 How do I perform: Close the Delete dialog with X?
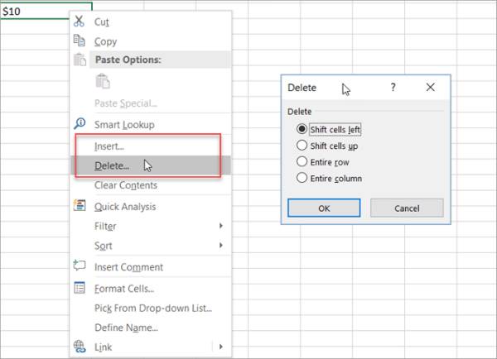[430, 87]
